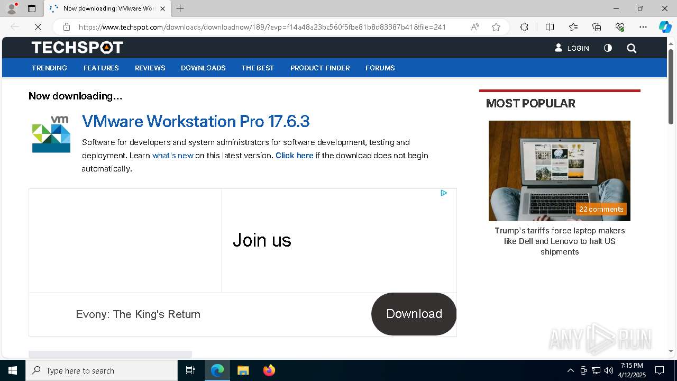Viewport: 677px width, 381px height.
Task: Open the Favorites list
Action: coord(573,27)
